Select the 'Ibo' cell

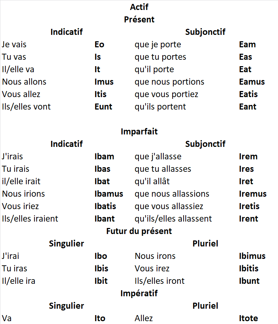pos(100,256)
